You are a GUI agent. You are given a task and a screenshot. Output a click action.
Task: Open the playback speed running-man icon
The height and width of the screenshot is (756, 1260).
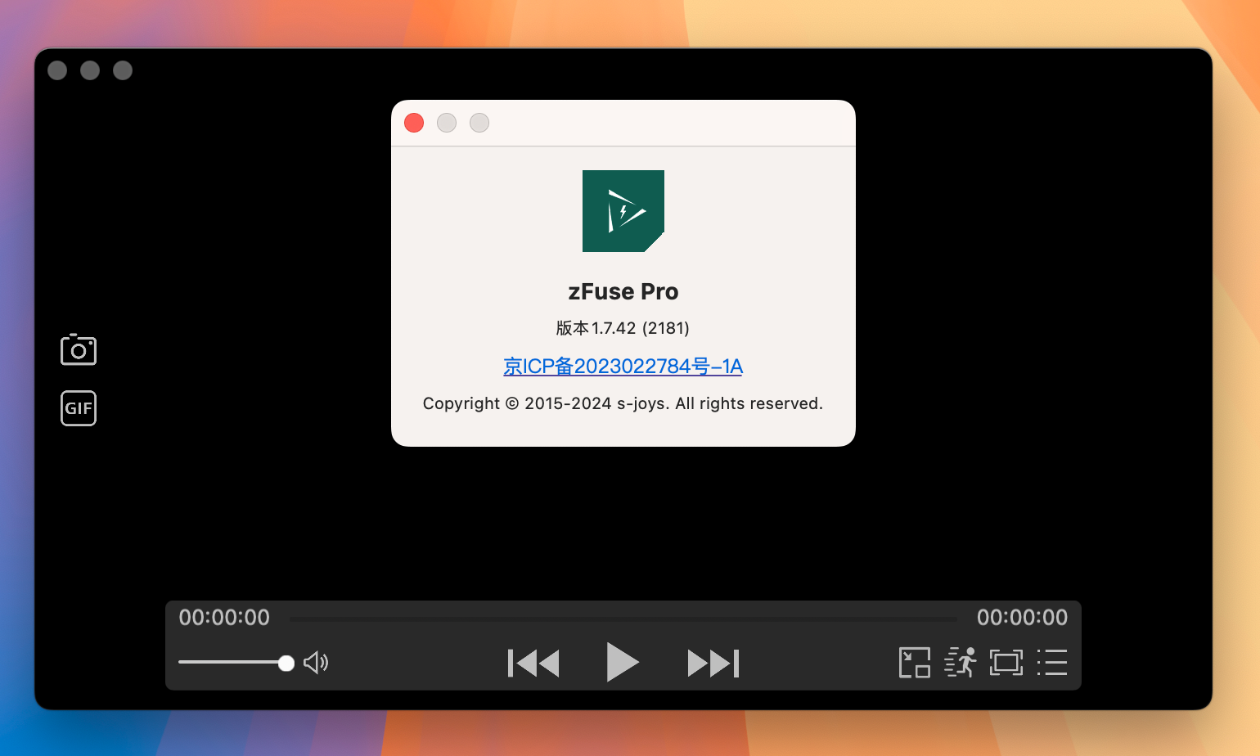pos(961,663)
